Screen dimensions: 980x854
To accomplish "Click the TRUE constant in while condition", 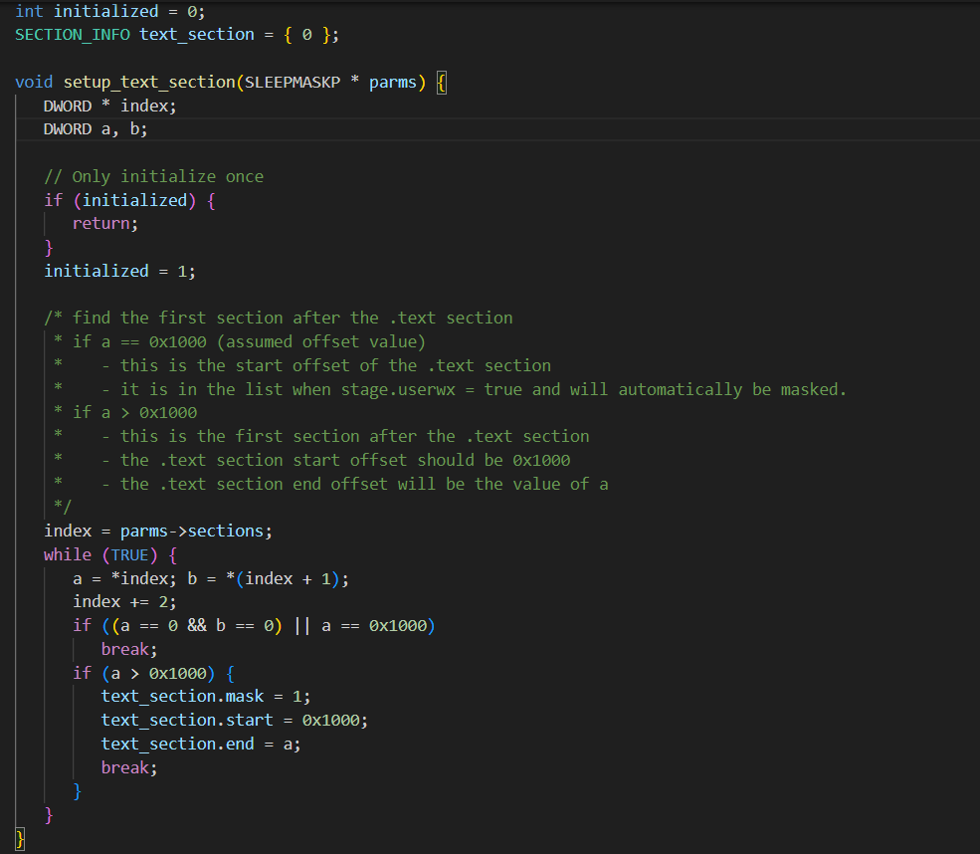I will (130, 555).
